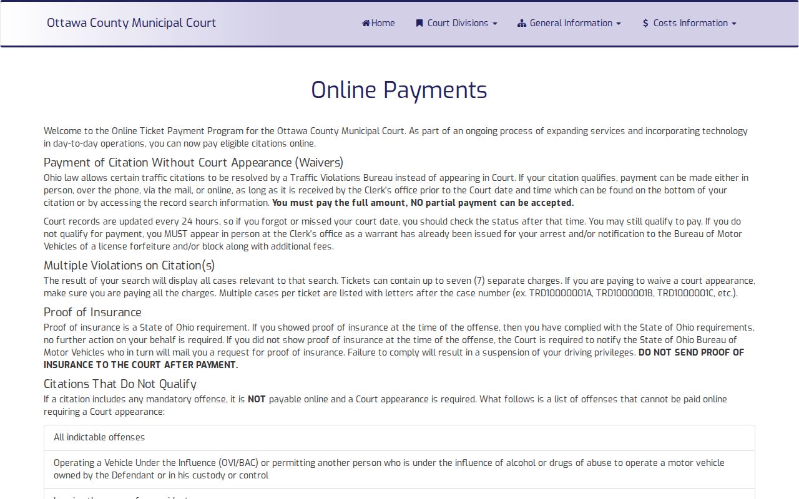Click the house icon beside Home
Image resolution: width=799 pixels, height=499 pixels.
pyautogui.click(x=366, y=23)
